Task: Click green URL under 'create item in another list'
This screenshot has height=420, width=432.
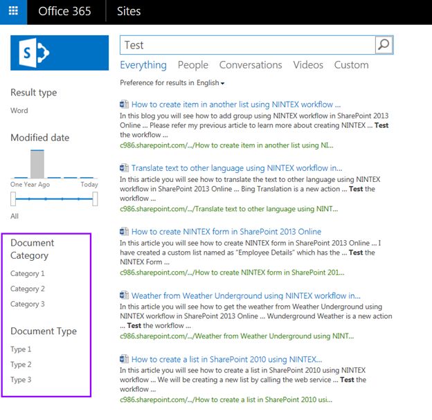Action: point(226,145)
